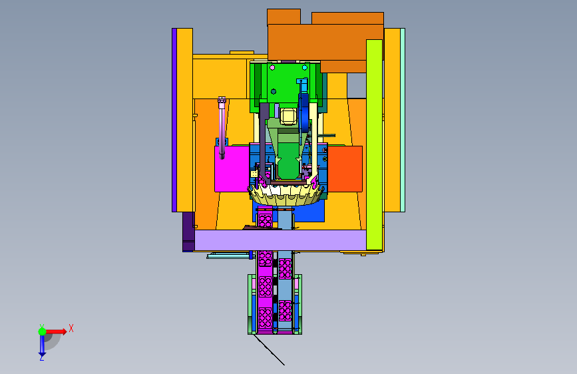Click the blue Z axis arrow of the triad
Viewport: 577px width, 374px height.
click(42, 345)
